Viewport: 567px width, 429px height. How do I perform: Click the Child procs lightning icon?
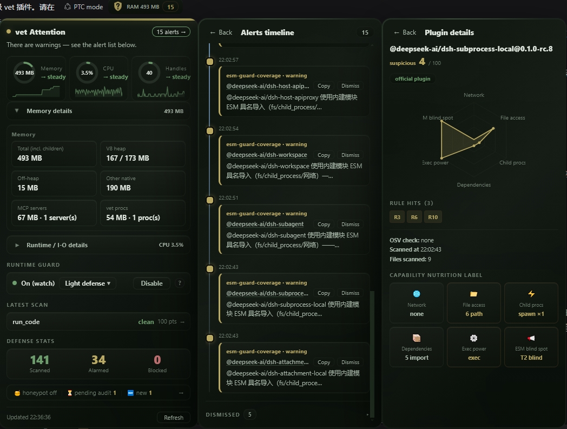click(531, 294)
